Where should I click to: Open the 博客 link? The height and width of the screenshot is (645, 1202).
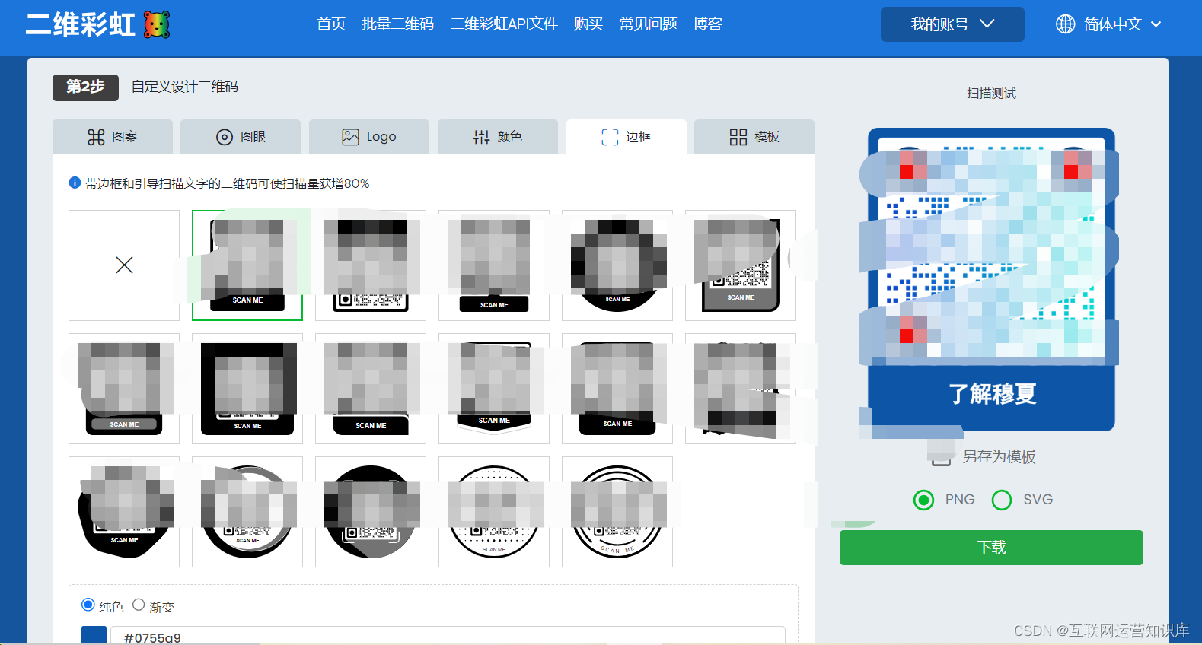(708, 24)
